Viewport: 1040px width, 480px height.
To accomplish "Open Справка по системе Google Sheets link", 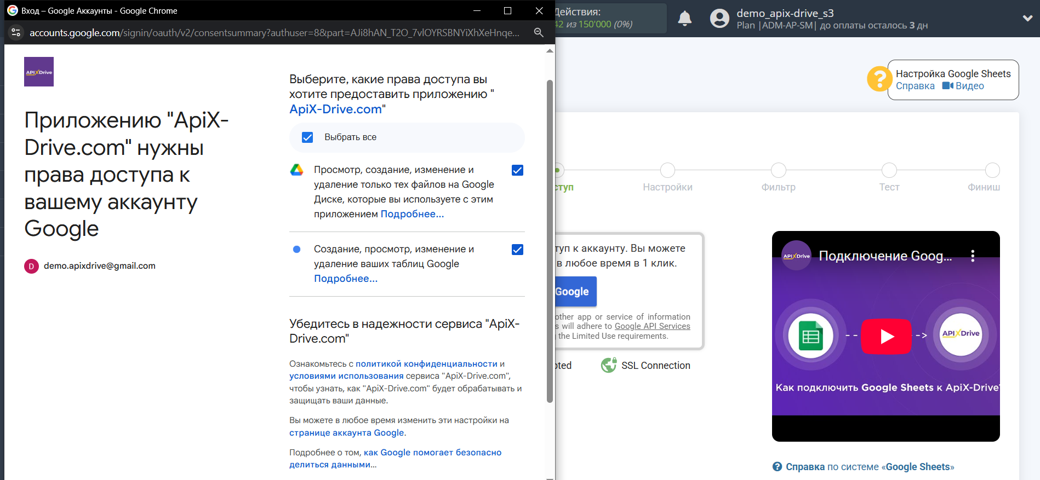I will pos(870,467).
